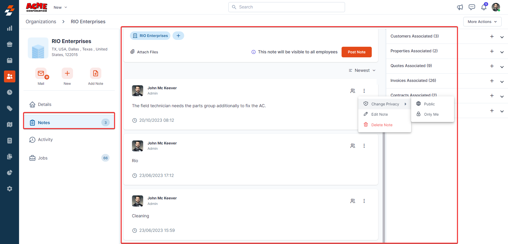Select the highlighted contacts people icon in sidebar
The width and height of the screenshot is (508, 244).
(10, 76)
